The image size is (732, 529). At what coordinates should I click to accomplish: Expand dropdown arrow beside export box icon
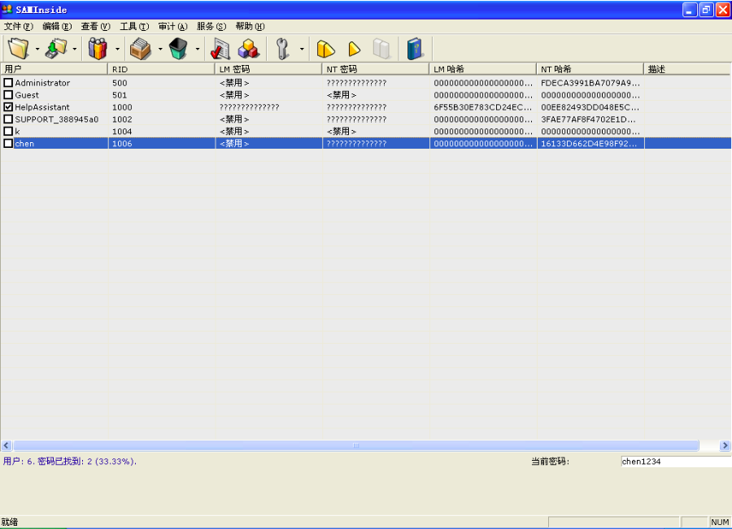click(x=159, y=49)
